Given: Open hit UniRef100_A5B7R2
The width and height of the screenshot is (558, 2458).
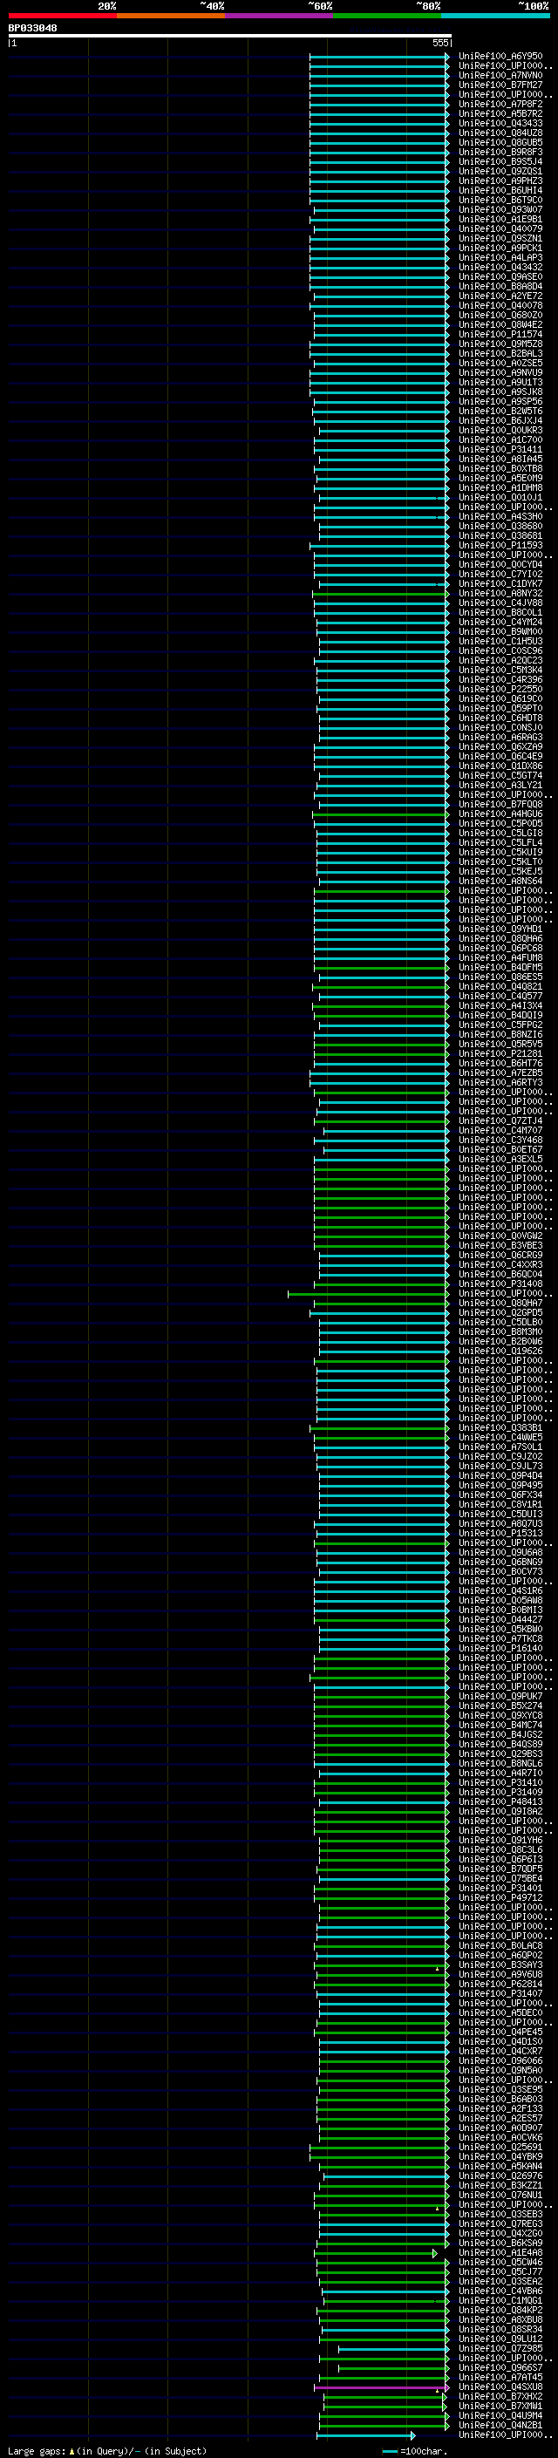Looking at the screenshot, I should [x=500, y=113].
